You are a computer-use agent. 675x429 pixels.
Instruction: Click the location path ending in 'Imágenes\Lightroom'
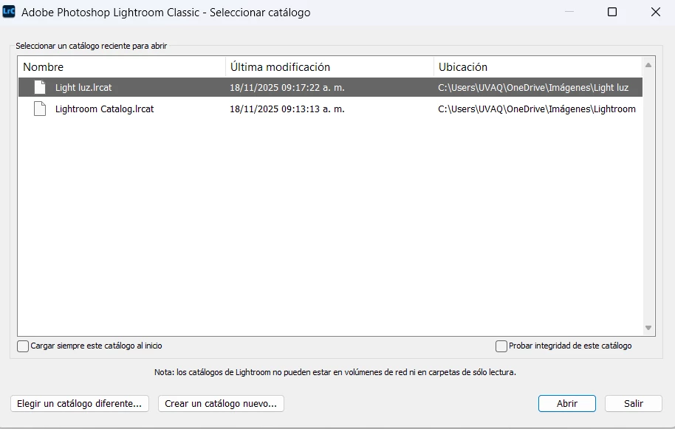point(537,109)
